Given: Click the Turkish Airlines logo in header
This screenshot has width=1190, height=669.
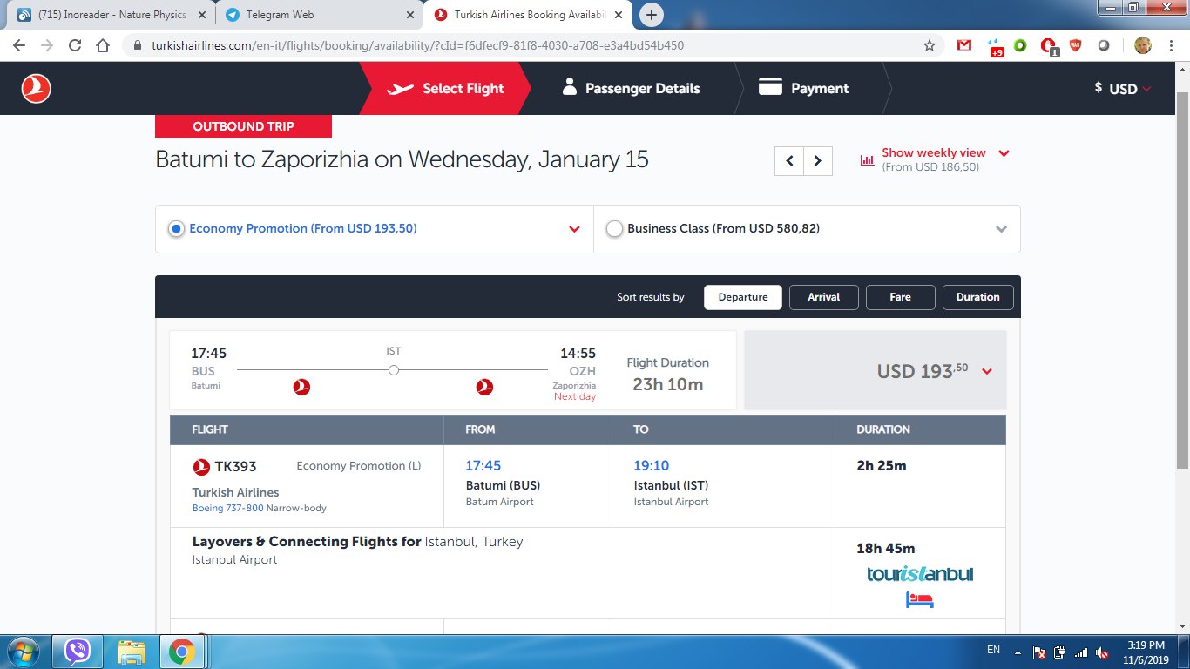Looking at the screenshot, I should pyautogui.click(x=36, y=88).
